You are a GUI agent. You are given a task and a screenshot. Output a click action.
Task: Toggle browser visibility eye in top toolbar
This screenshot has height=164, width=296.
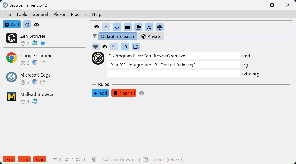(97, 27)
